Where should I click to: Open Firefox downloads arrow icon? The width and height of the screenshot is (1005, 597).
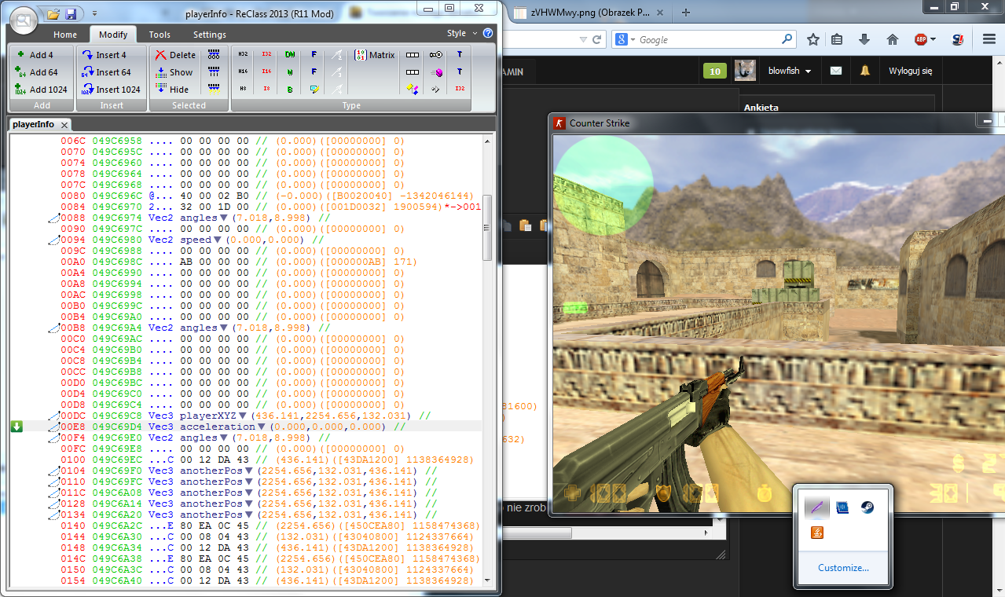[x=864, y=39]
